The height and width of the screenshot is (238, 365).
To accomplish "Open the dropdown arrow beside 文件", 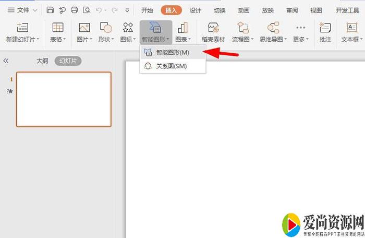I will click(x=35, y=10).
